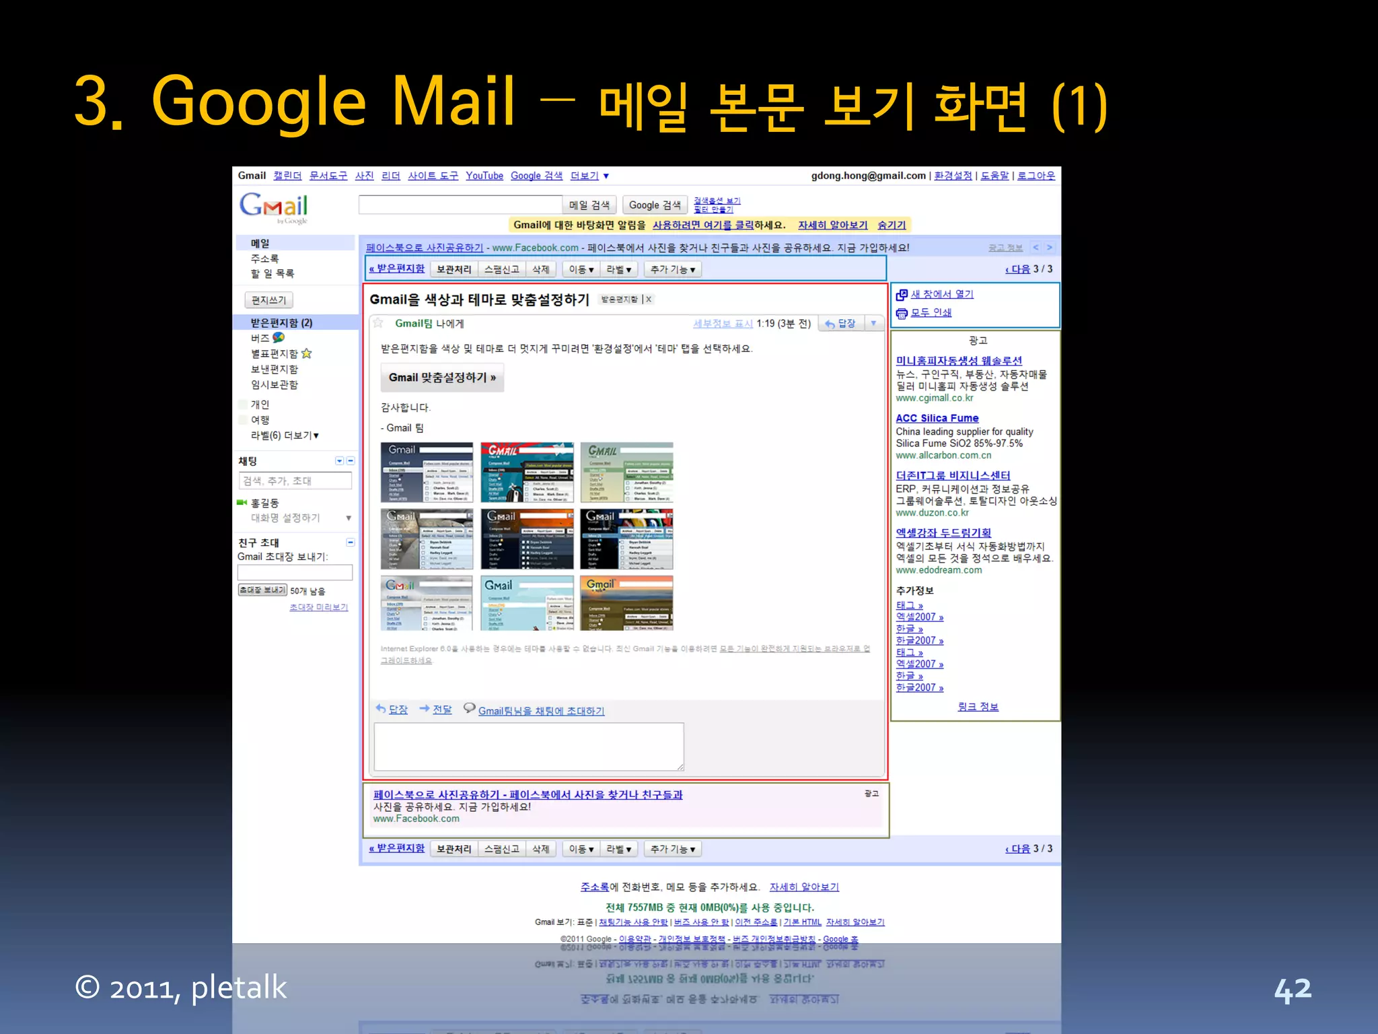Open the 라벨 dropdown in the top toolbar
The height and width of the screenshot is (1034, 1378).
tap(618, 270)
